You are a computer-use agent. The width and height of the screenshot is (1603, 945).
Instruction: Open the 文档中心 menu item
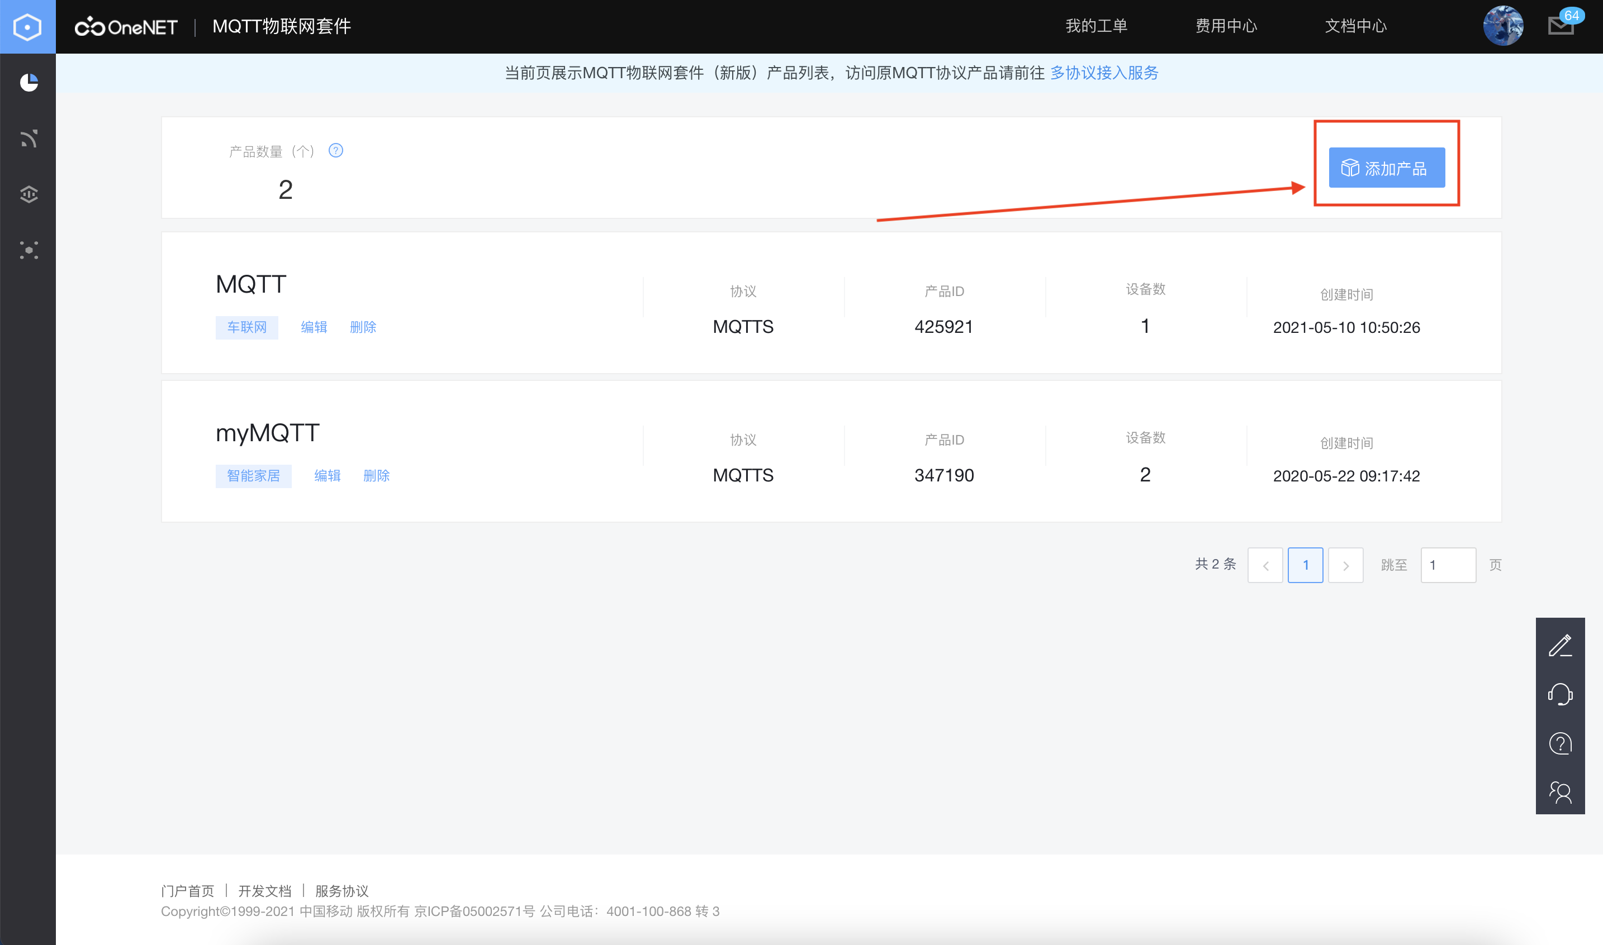point(1356,26)
